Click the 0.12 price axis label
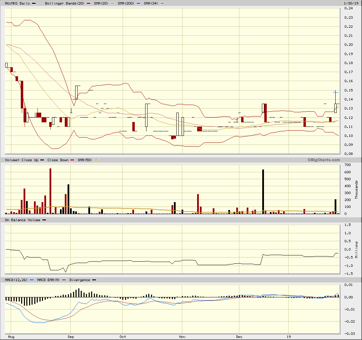Screen dimensions: 362x340 [x=348, y=117]
